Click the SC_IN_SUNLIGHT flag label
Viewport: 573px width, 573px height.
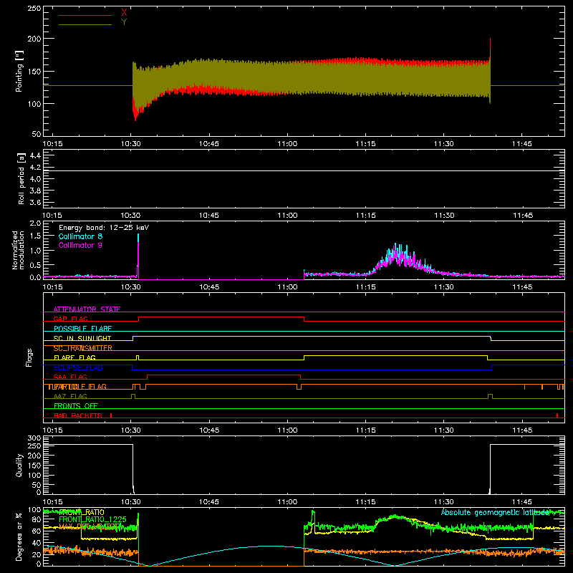[x=82, y=338]
